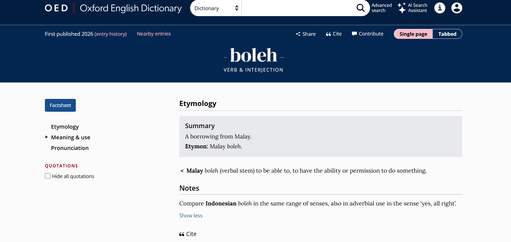
Task: Switch entry view to Tabbed
Action: [x=447, y=34]
